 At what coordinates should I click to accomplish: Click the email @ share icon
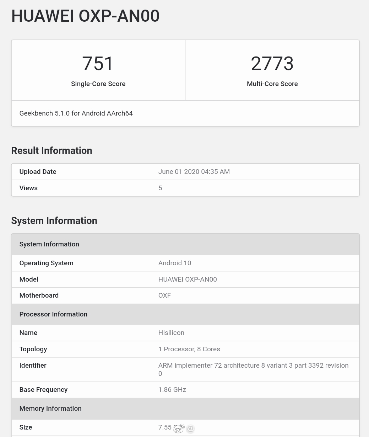[190, 429]
